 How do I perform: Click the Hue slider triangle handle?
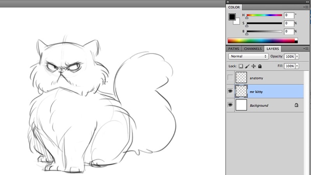click(247, 17)
